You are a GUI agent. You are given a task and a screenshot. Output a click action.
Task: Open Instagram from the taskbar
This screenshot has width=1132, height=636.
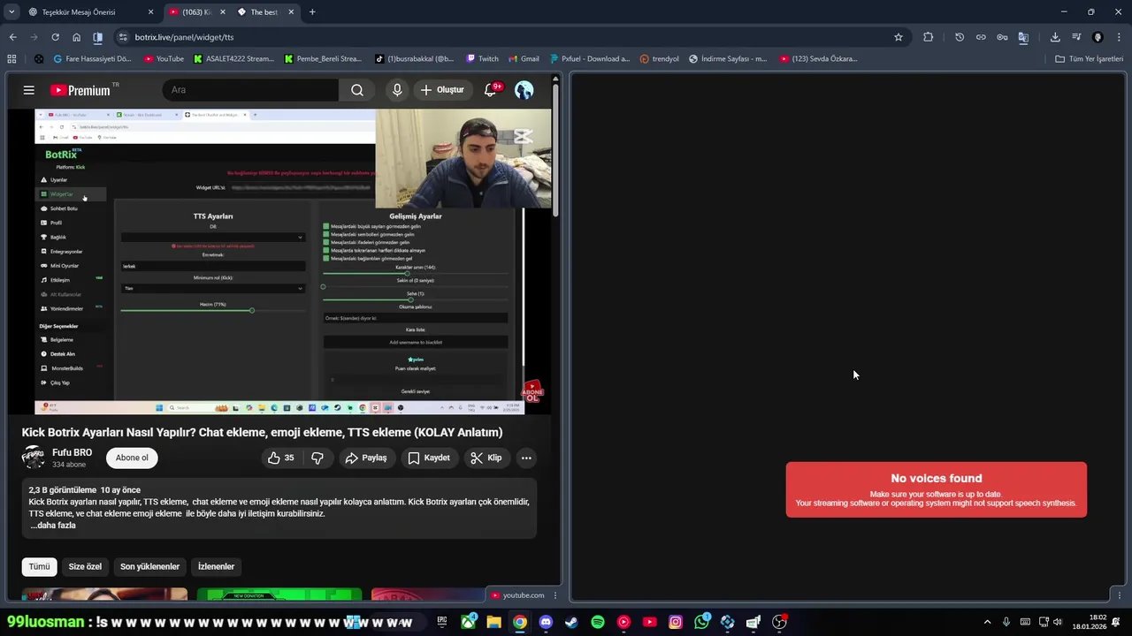point(676,622)
